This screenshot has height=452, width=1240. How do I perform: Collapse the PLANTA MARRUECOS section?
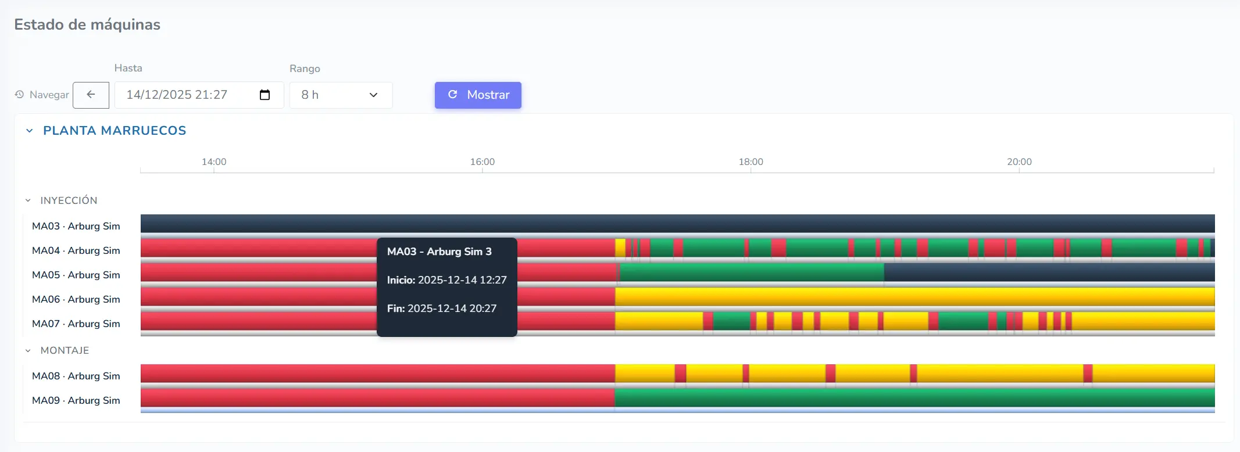30,131
